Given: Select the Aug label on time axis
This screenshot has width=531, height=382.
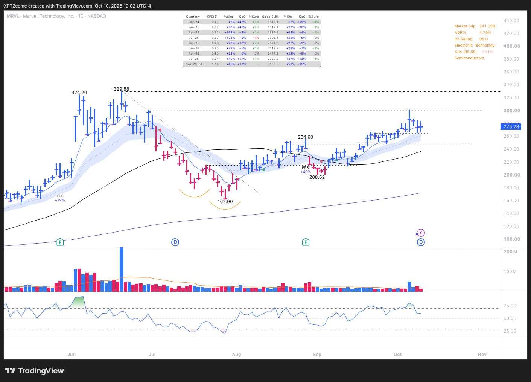Looking at the screenshot, I should (236, 355).
